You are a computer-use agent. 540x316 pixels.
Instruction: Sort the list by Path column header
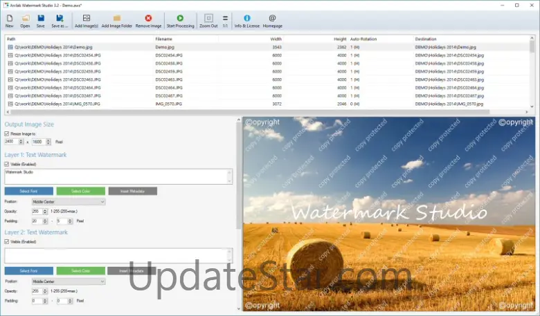coord(11,39)
